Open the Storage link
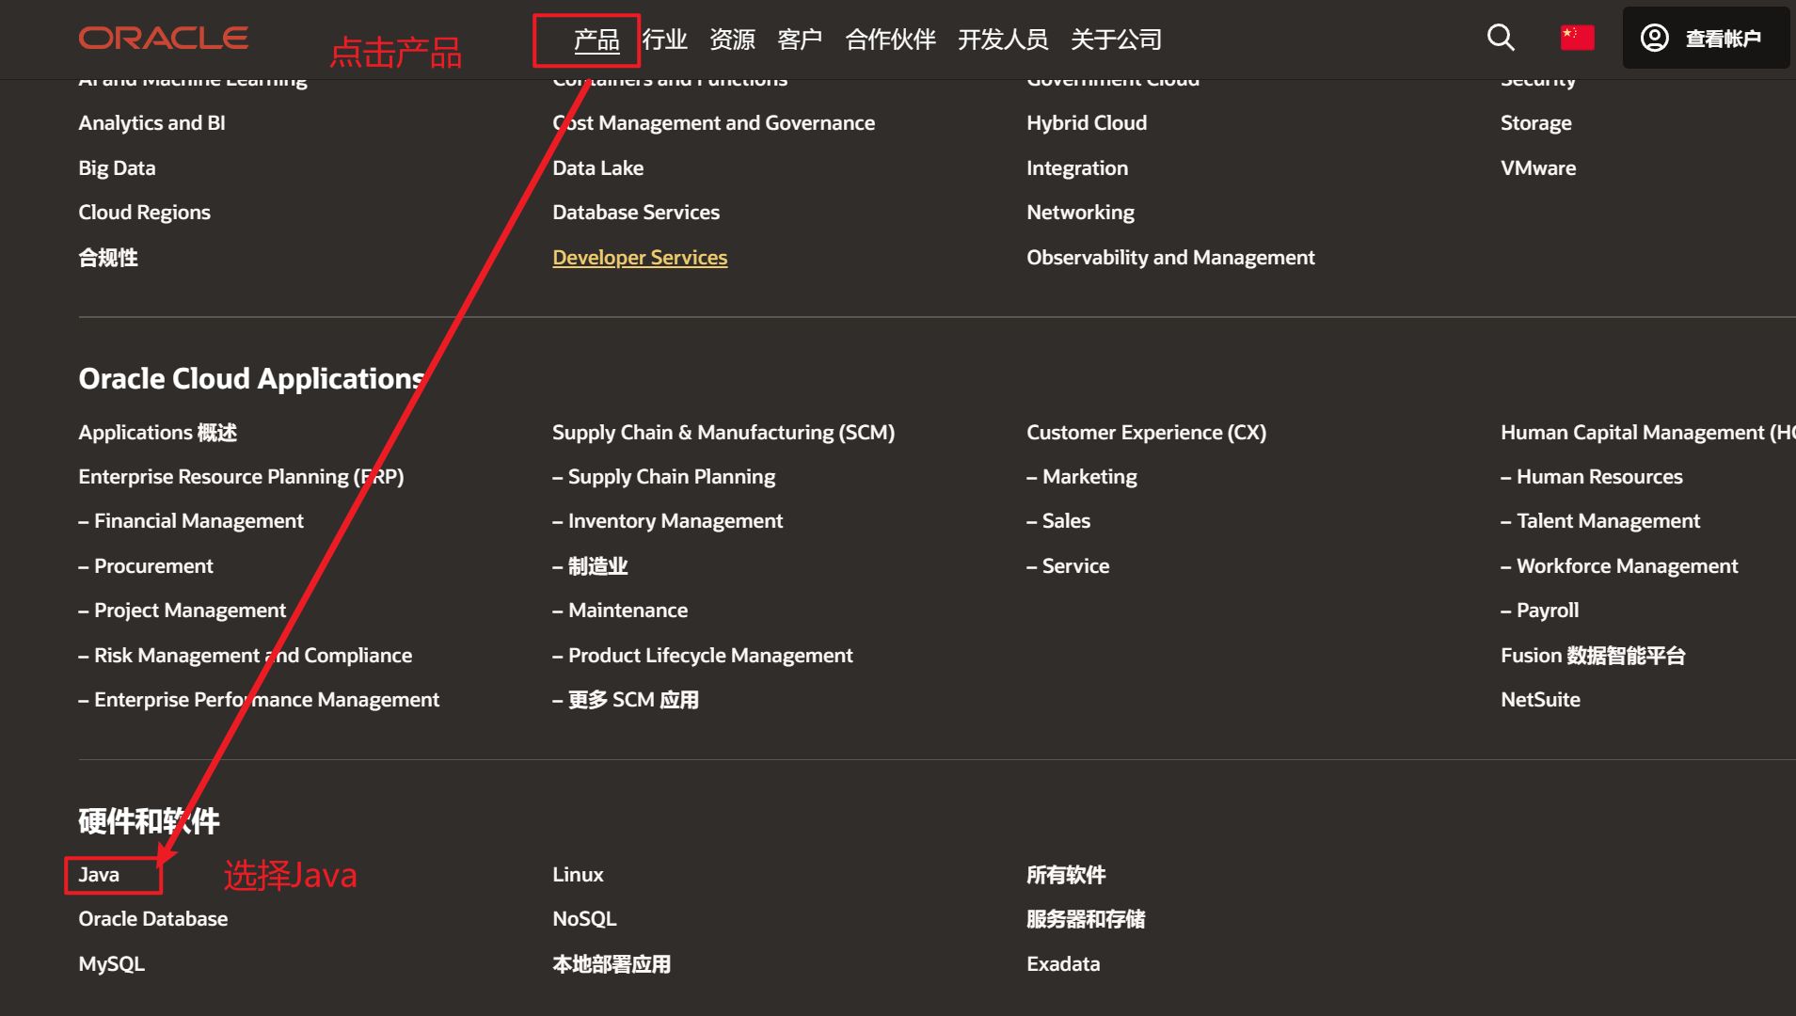The image size is (1796, 1016). [1536, 123]
